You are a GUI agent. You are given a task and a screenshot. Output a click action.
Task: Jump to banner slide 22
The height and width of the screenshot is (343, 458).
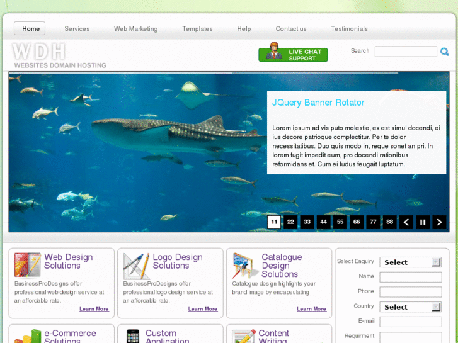[290, 222]
